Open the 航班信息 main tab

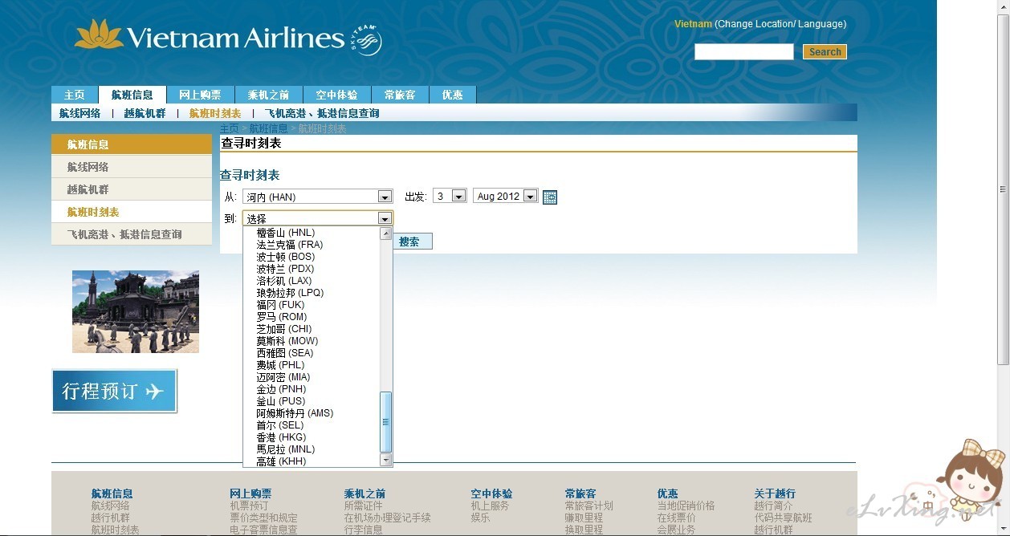pyautogui.click(x=132, y=95)
